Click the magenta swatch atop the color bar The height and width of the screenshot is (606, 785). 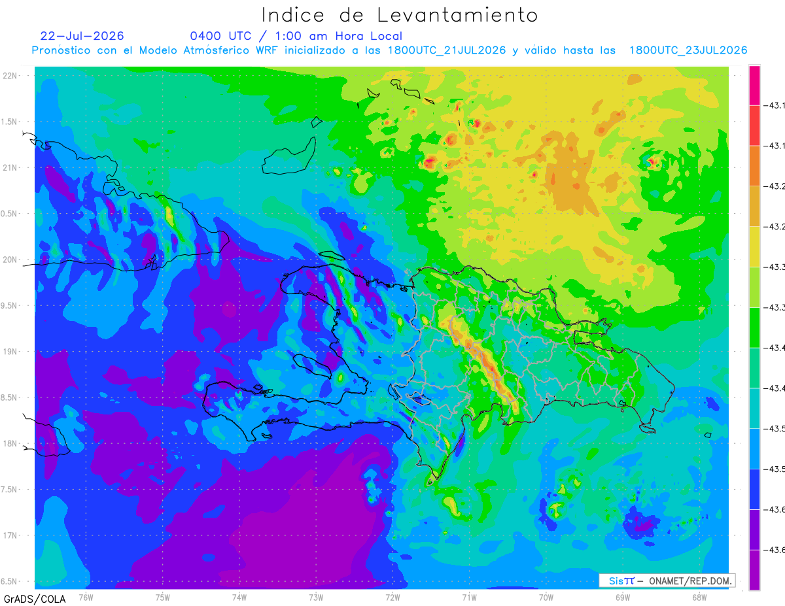tap(754, 85)
